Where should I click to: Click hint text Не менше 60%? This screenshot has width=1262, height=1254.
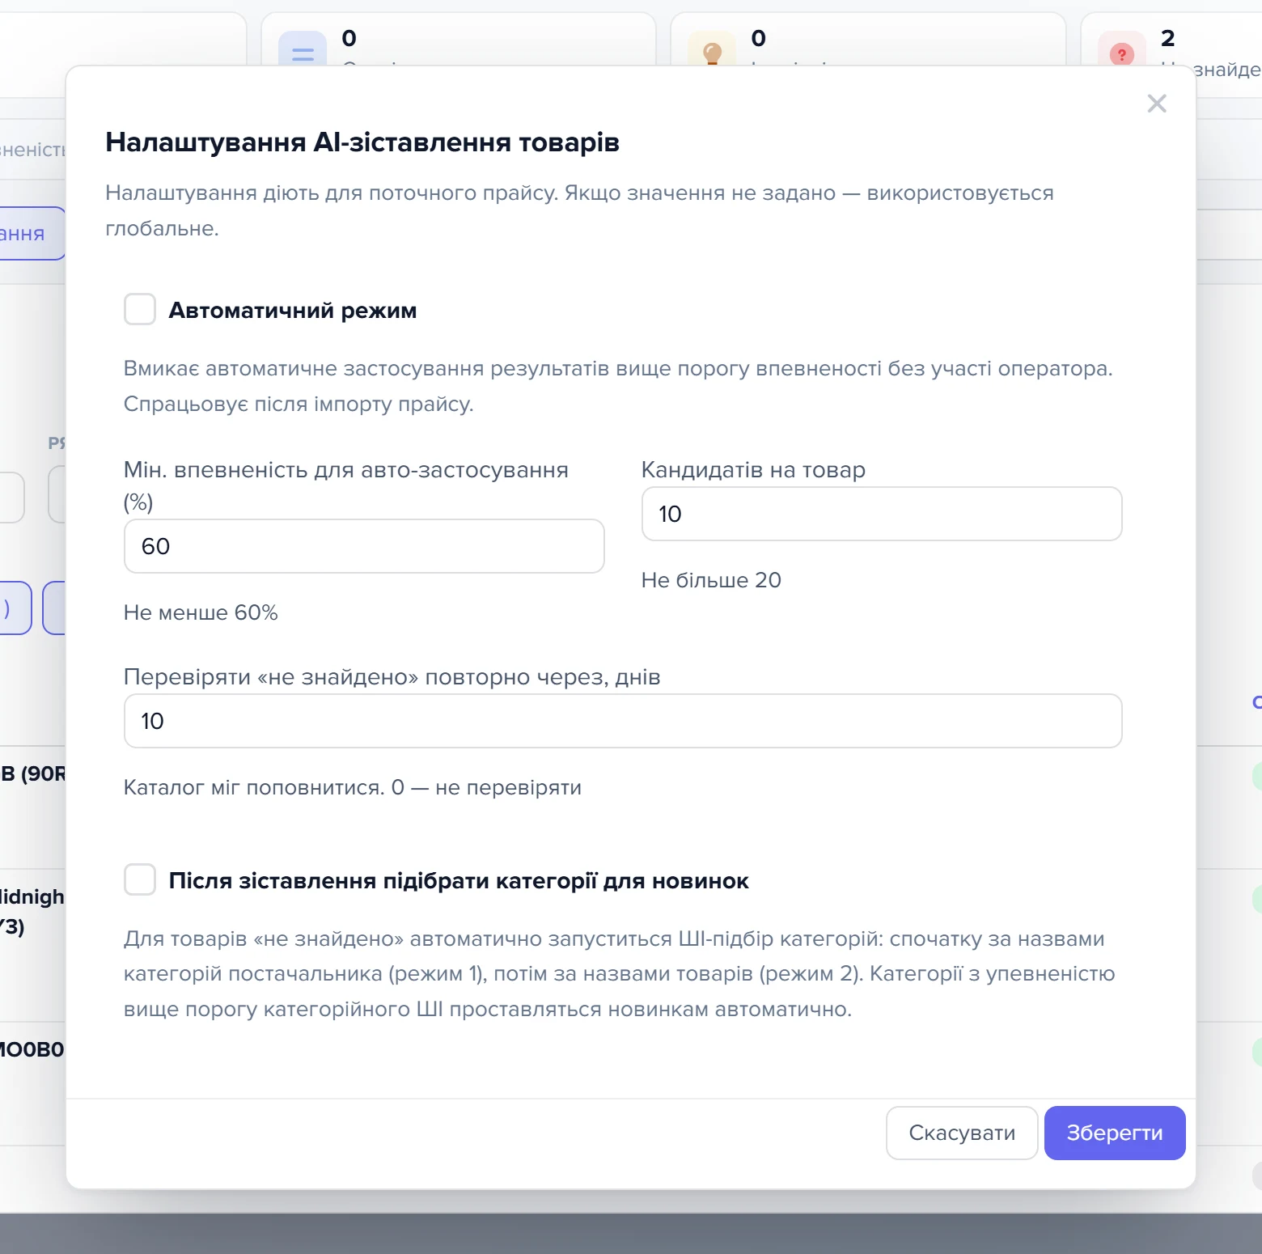pyautogui.click(x=201, y=612)
